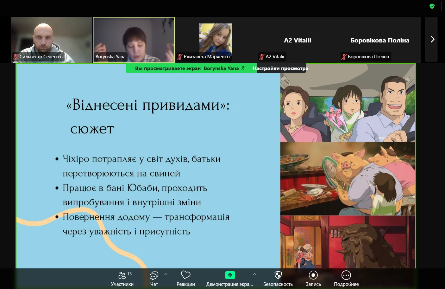445x289 pixels.
Task: Click the screen viewing notification banner
Action: pos(191,68)
